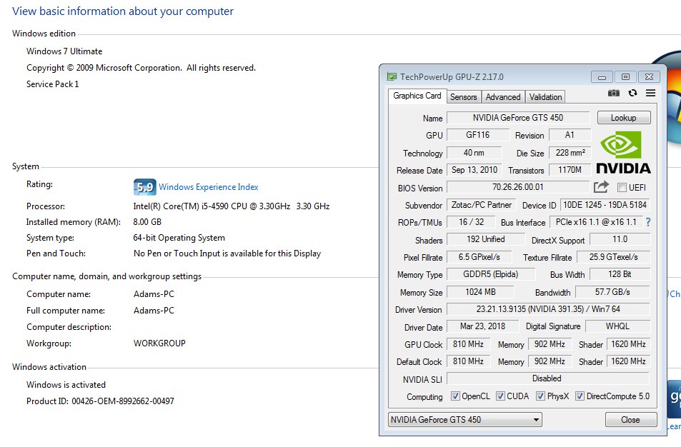This screenshot has height=447, width=681.
Task: Open the GPU-Z hamburger menu
Action: point(650,93)
